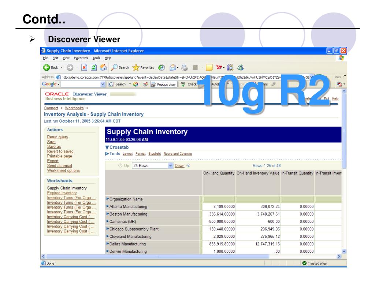Expand the Atlanta Manufacturing row
The height and width of the screenshot is (281, 375).
pyautogui.click(x=108, y=206)
